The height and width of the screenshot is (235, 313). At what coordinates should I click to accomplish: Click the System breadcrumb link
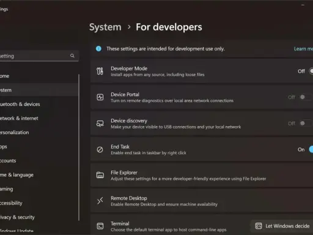click(x=105, y=28)
